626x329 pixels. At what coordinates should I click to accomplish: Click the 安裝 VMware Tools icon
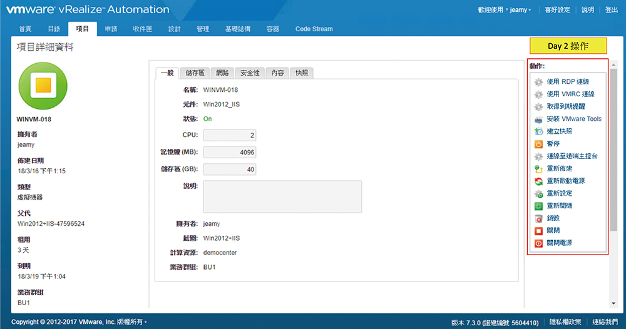coord(538,119)
